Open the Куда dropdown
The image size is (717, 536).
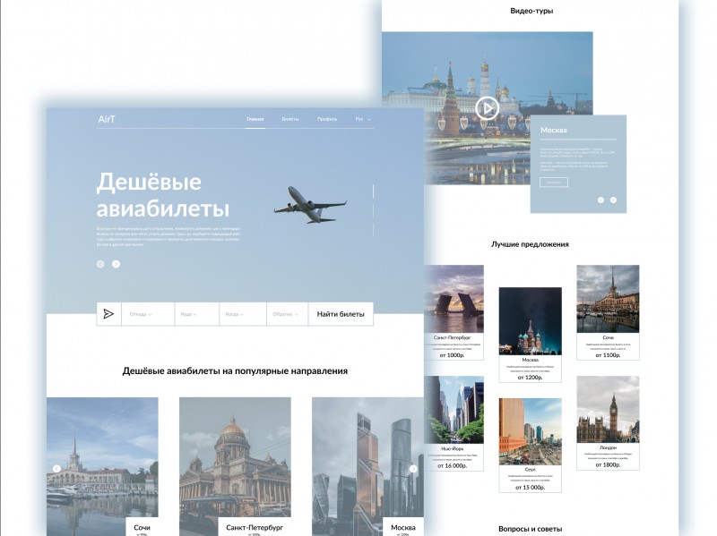click(x=196, y=314)
